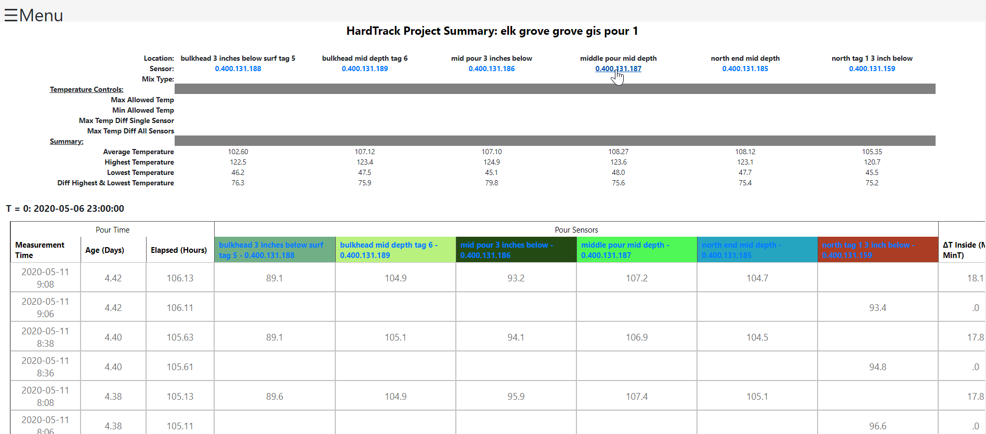This screenshot has height=434, width=986.
Task: Click elapsed hours value 105.63
Action: [180, 337]
